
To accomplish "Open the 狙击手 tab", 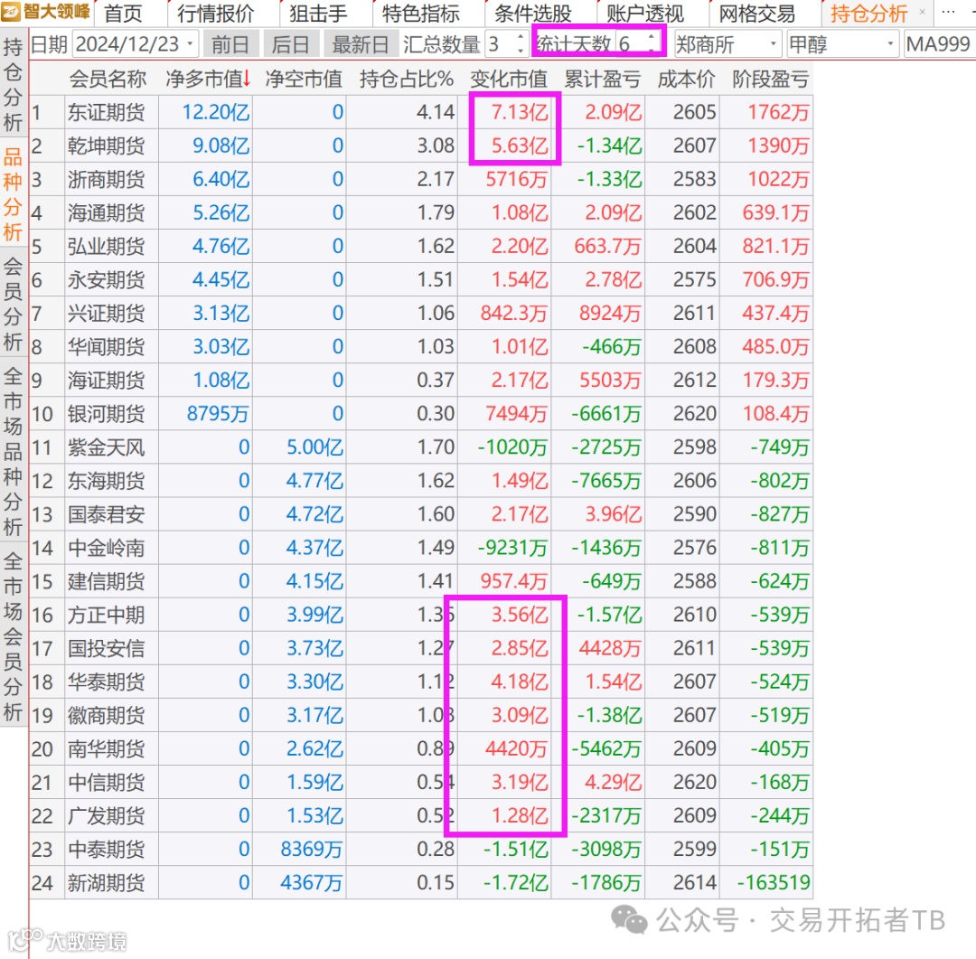I will coord(317,13).
